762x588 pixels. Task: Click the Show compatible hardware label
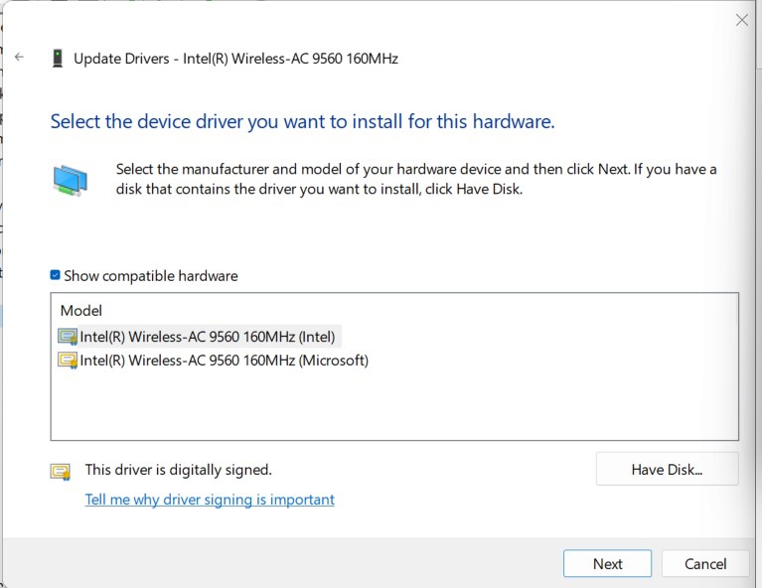(x=151, y=276)
